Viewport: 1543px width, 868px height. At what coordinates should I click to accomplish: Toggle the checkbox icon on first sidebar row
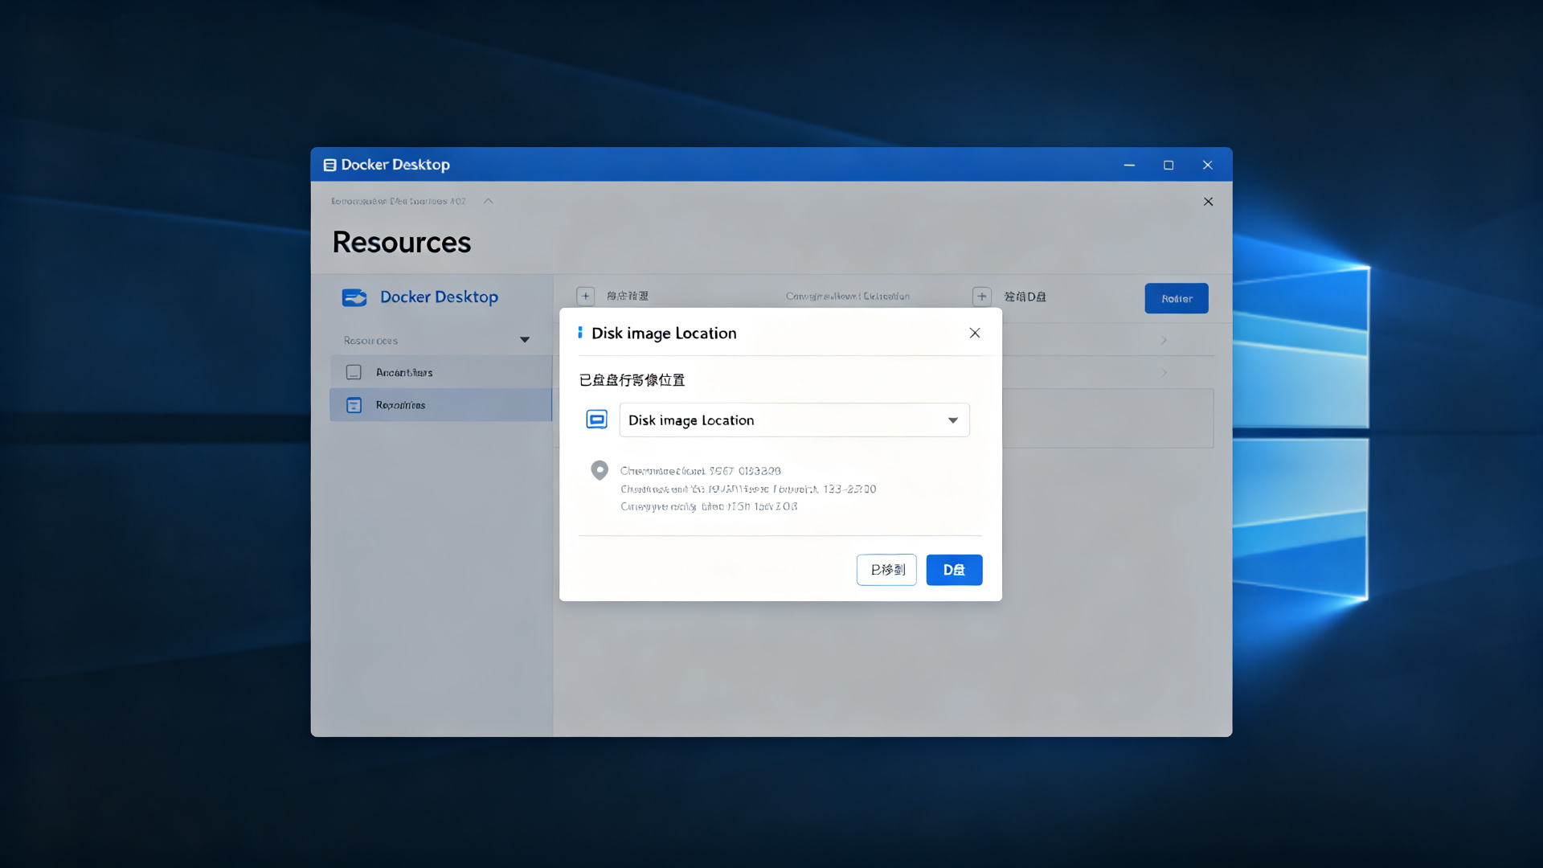coord(354,373)
